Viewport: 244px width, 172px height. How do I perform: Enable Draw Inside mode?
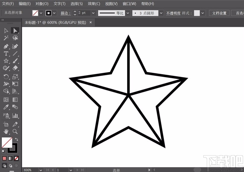[16, 166]
